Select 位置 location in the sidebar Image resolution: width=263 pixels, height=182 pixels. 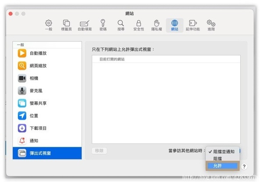(x=47, y=116)
